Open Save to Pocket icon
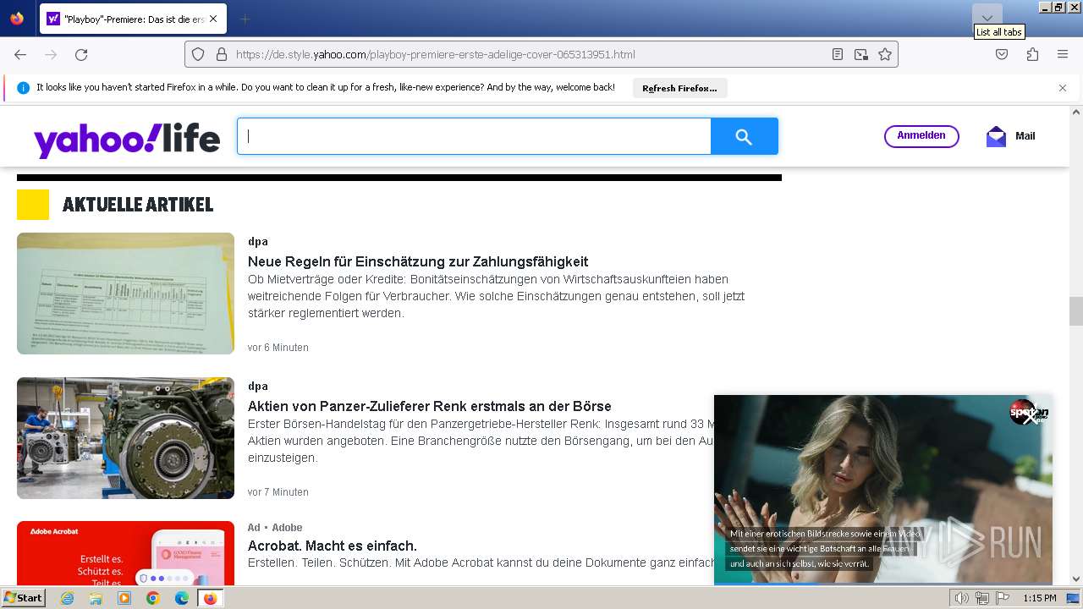This screenshot has width=1083, height=609. 1002,54
